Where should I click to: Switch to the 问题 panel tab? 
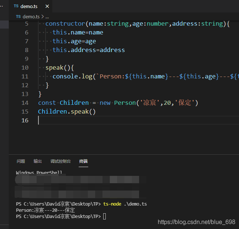tap(21, 161)
